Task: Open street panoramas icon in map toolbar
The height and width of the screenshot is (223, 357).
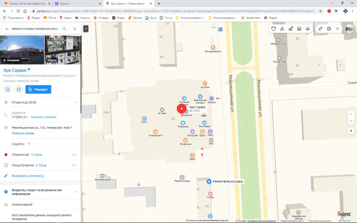Action: click(282, 29)
